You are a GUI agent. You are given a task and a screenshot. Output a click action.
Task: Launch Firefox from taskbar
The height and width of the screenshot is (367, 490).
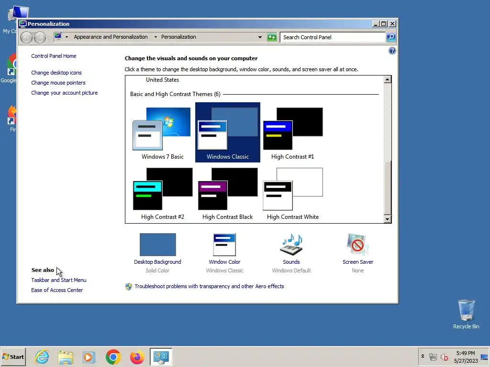point(137,356)
